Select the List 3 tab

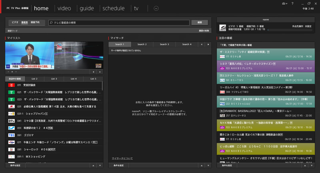[54, 79]
